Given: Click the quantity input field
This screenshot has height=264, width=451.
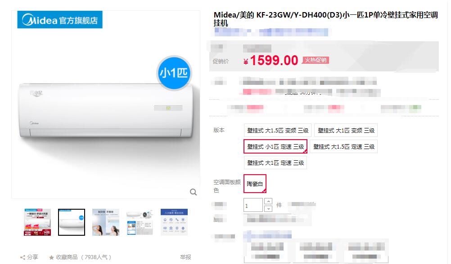Looking at the screenshot, I should click(253, 206).
